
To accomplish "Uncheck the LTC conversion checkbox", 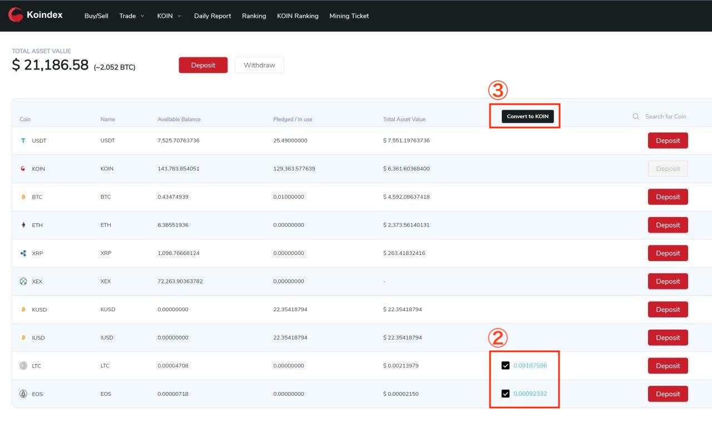I will tap(505, 365).
